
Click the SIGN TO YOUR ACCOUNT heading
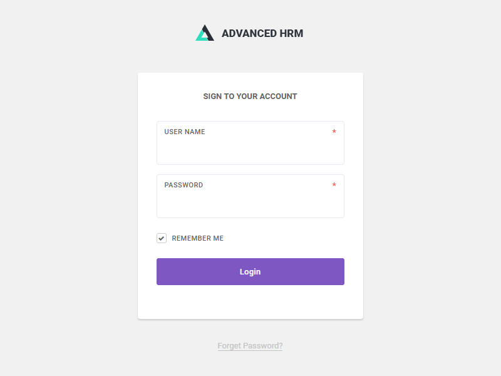pos(250,96)
